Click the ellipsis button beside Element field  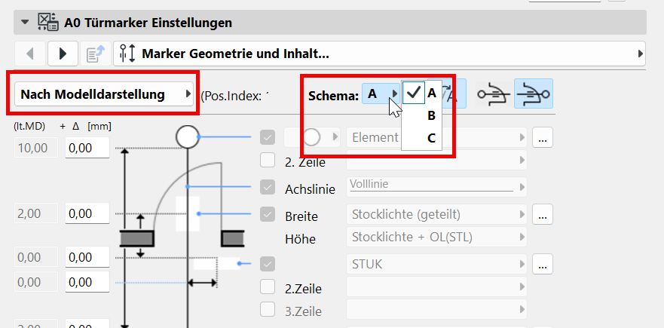[543, 137]
